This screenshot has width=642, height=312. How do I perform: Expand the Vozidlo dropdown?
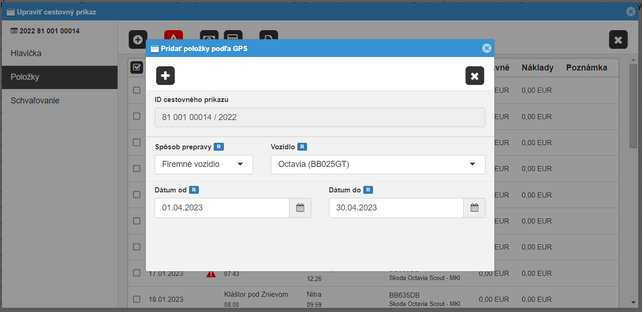[x=378, y=164]
